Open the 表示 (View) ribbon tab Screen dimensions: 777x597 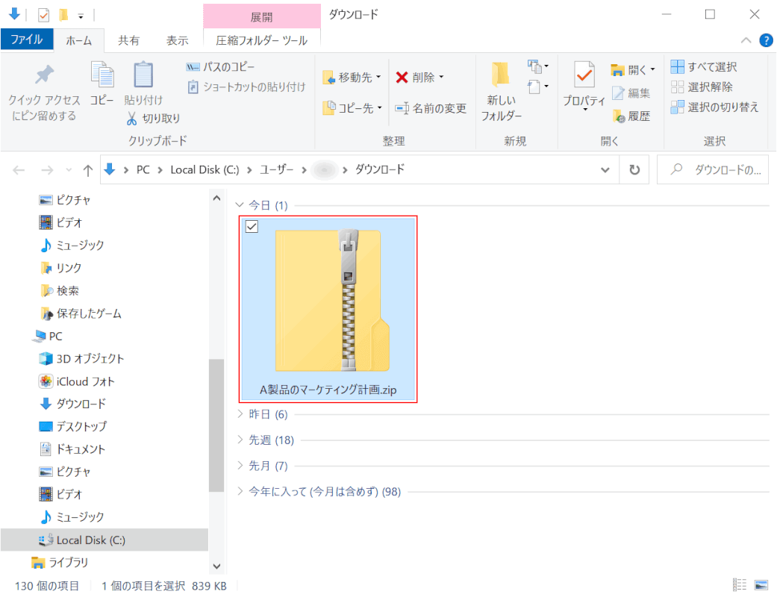(x=177, y=40)
